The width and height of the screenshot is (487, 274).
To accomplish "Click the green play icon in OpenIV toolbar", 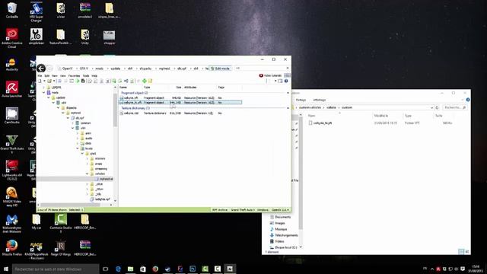I will tap(78, 81).
